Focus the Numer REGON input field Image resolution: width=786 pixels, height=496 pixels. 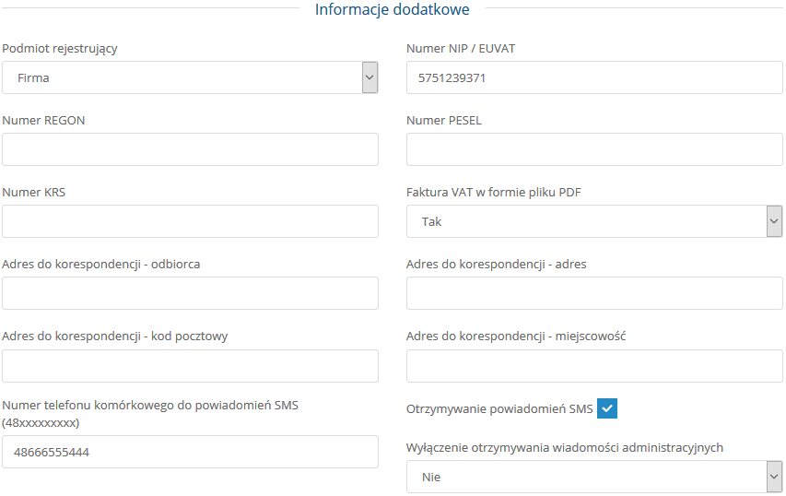click(190, 149)
